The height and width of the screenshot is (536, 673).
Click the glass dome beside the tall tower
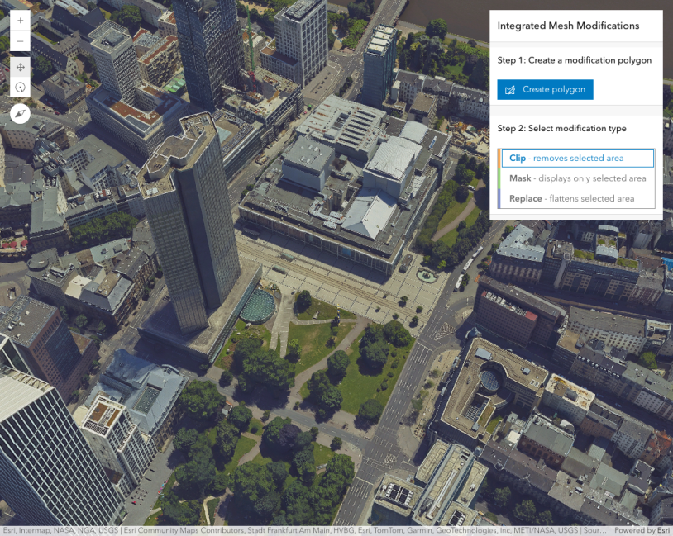257,305
